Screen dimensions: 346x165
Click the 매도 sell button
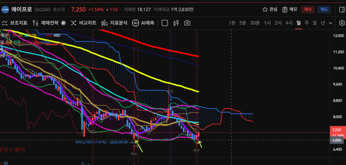pyautogui.click(x=324, y=9)
